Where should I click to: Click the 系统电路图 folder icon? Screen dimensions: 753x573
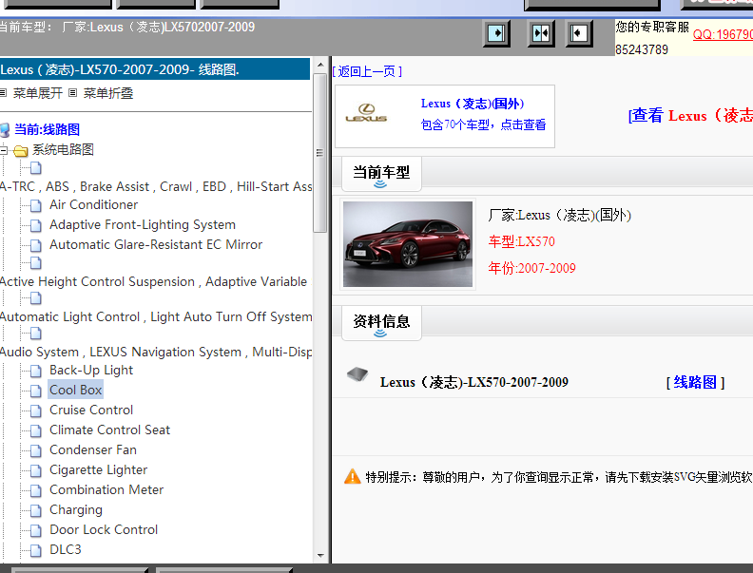21,151
